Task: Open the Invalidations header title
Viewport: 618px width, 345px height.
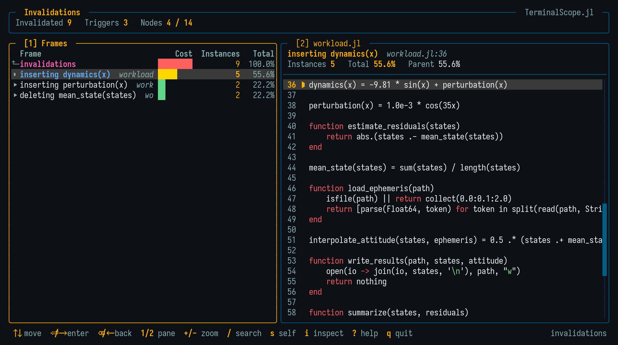Action: (x=52, y=12)
